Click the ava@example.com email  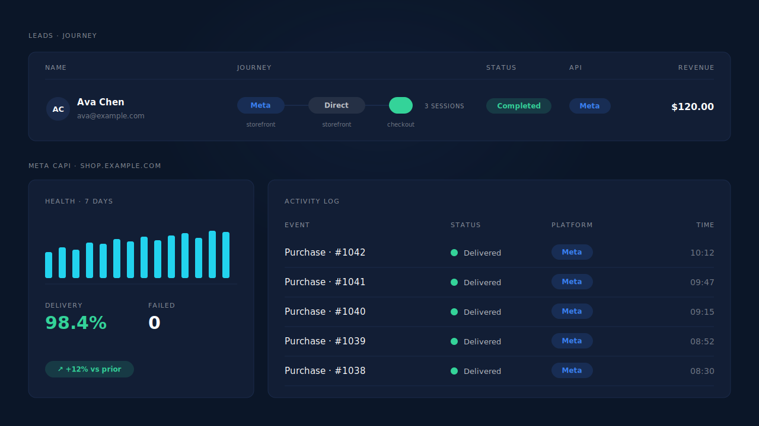[111, 116]
